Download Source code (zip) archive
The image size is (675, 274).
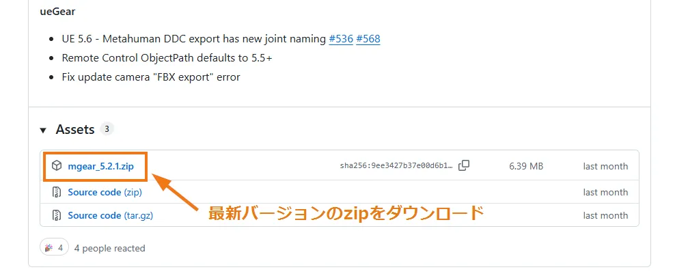105,192
